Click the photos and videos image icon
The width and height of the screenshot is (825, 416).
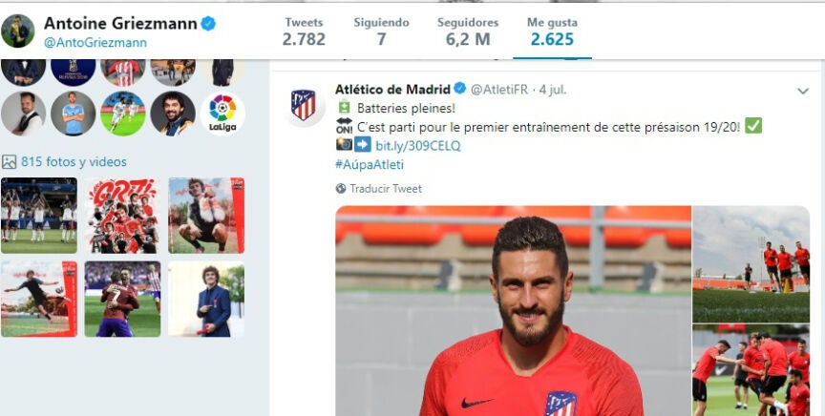click(x=9, y=162)
